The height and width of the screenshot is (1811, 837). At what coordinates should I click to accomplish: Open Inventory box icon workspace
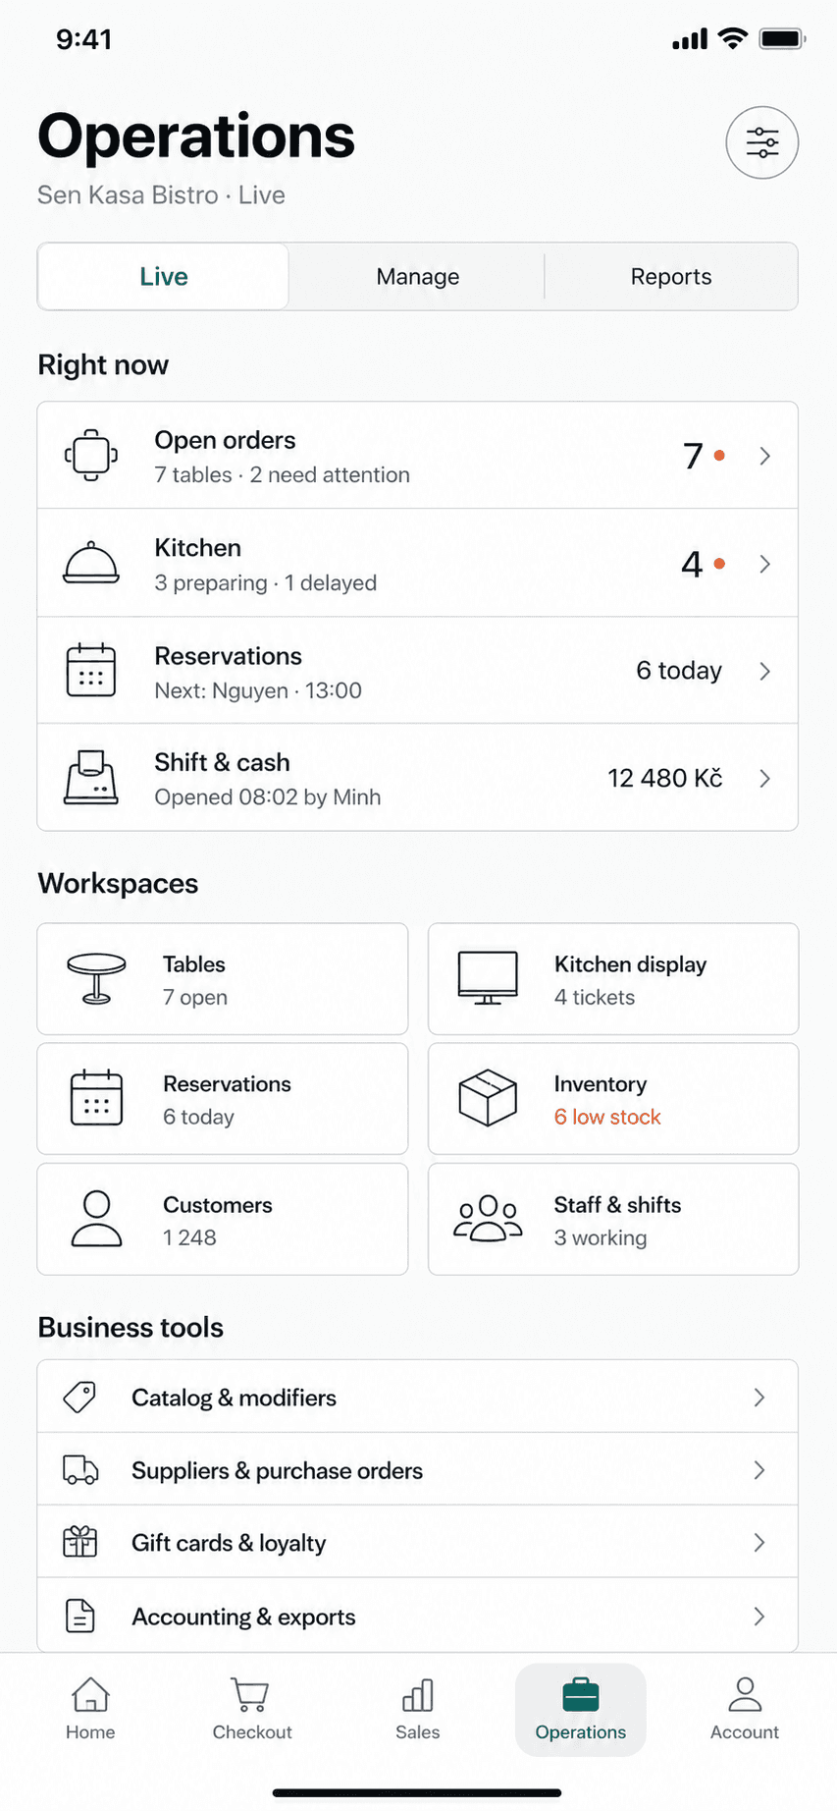(488, 1098)
